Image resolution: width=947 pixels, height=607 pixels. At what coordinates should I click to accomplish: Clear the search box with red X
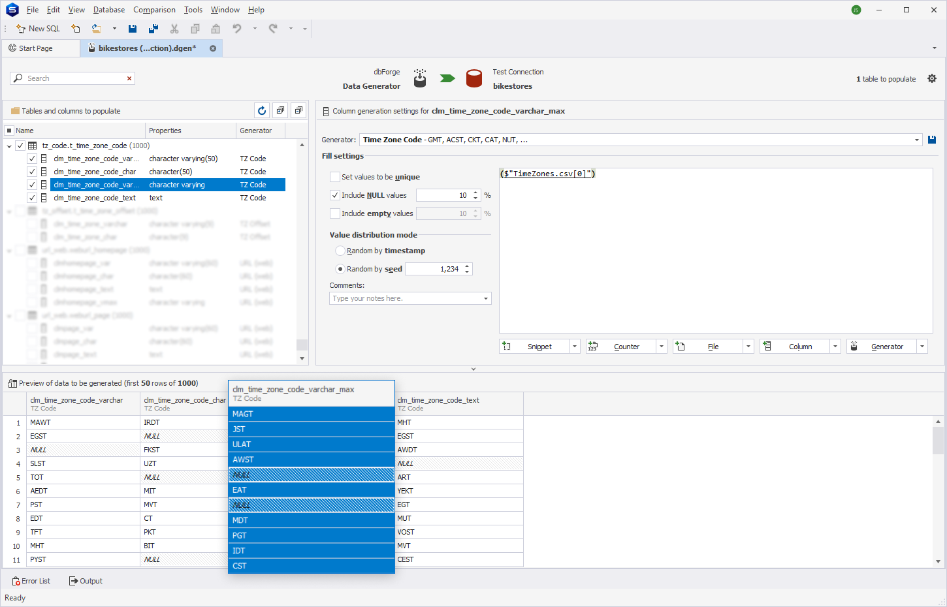(x=129, y=78)
